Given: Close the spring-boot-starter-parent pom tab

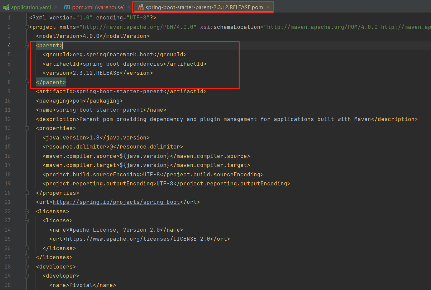Looking at the screenshot, I should 268,7.
